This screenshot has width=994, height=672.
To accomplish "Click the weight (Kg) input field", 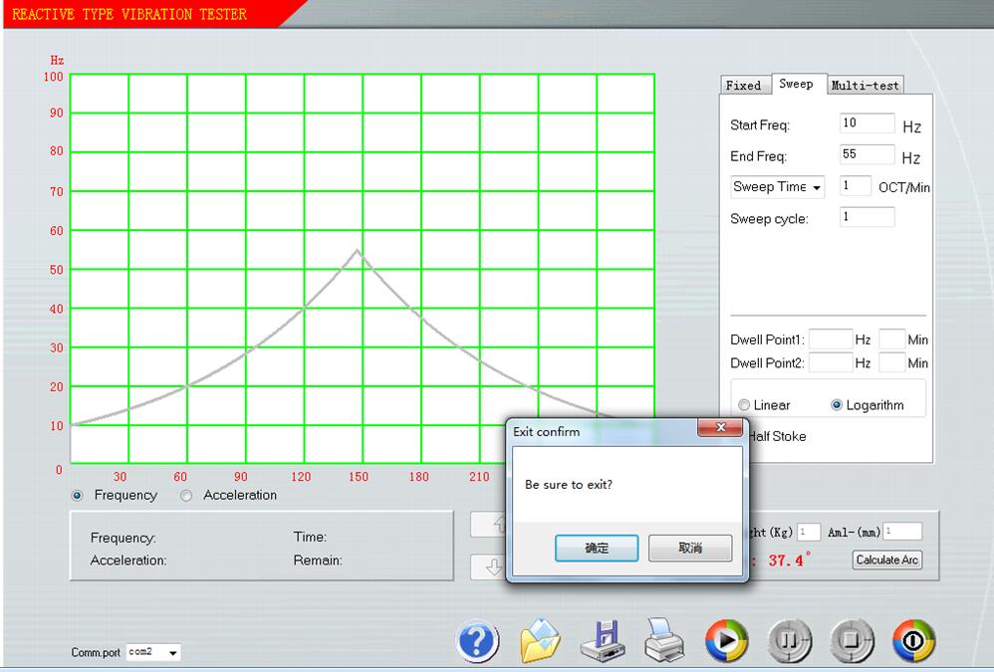I will click(809, 532).
